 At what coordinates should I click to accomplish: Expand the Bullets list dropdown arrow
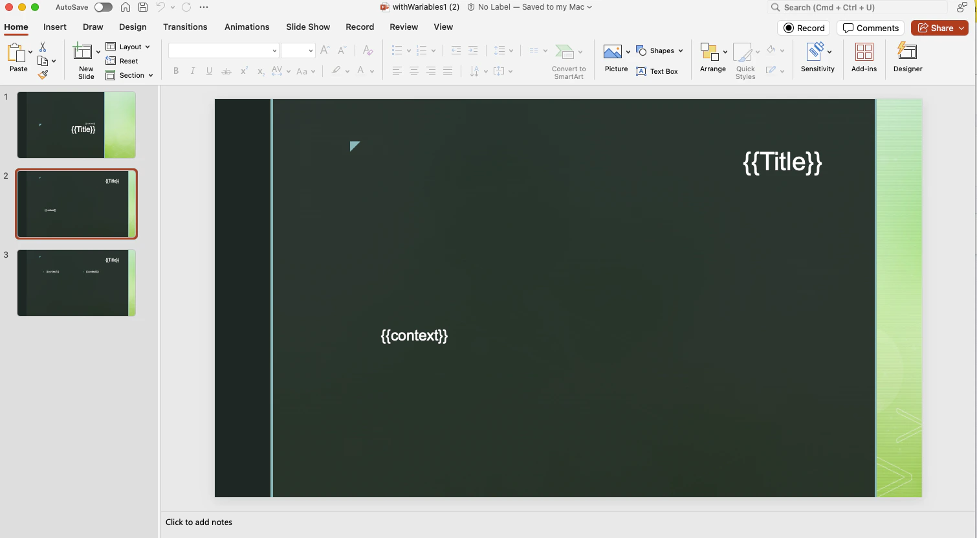click(x=409, y=50)
